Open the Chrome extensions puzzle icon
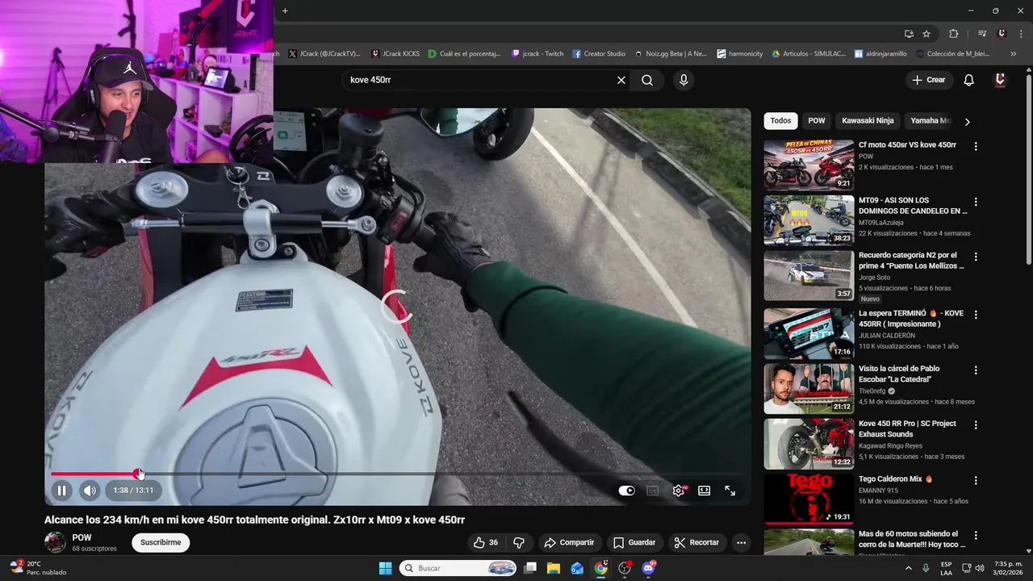Image resolution: width=1033 pixels, height=581 pixels. tap(954, 34)
